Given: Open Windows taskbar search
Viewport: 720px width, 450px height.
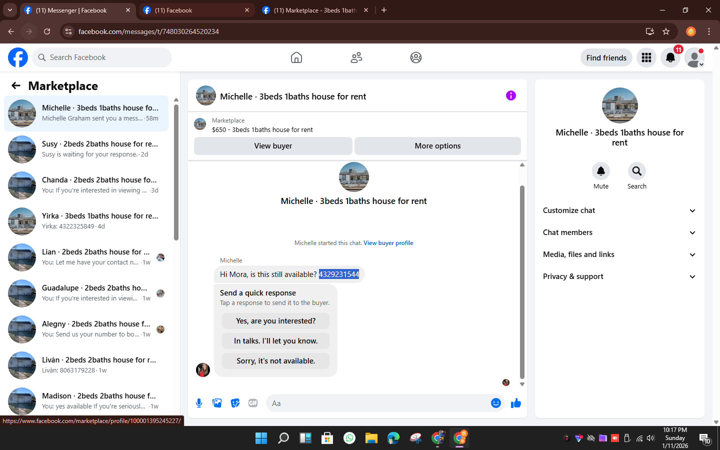Looking at the screenshot, I should [x=283, y=438].
